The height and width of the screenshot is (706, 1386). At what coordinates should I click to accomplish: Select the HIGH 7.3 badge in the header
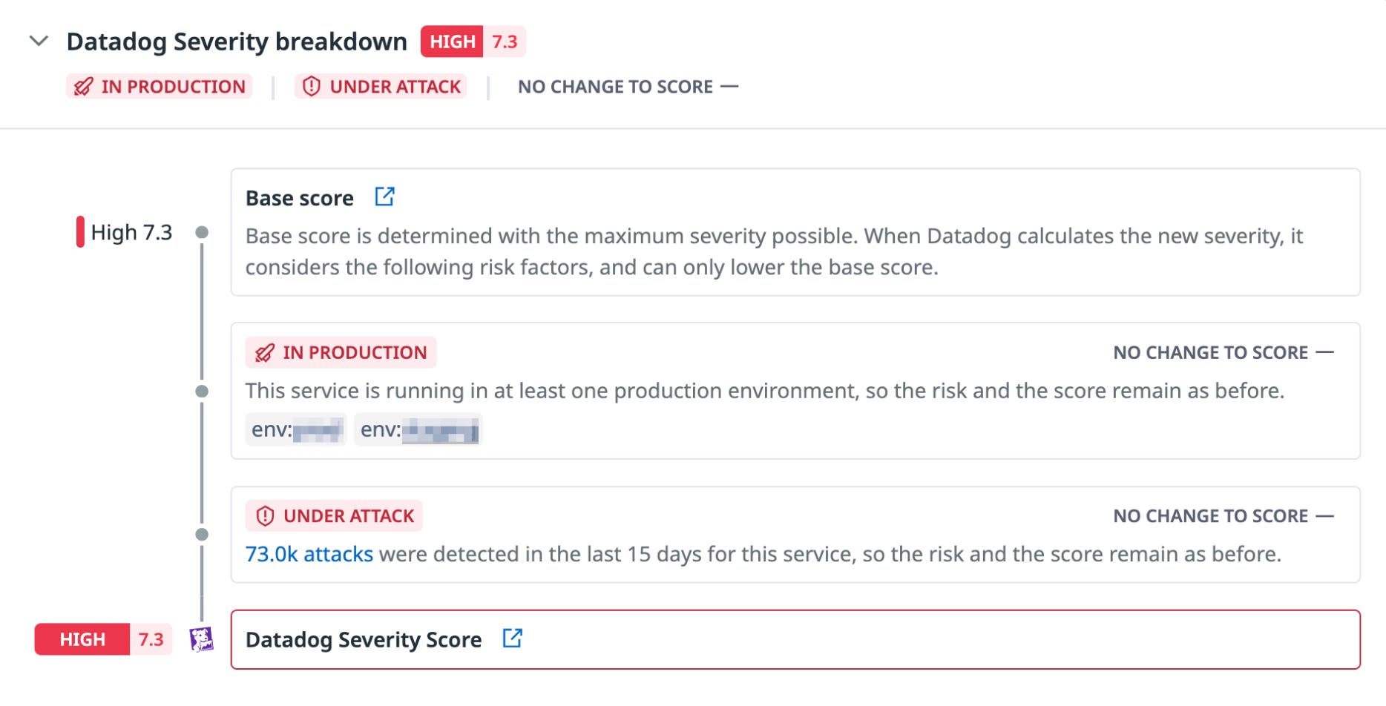click(x=473, y=42)
